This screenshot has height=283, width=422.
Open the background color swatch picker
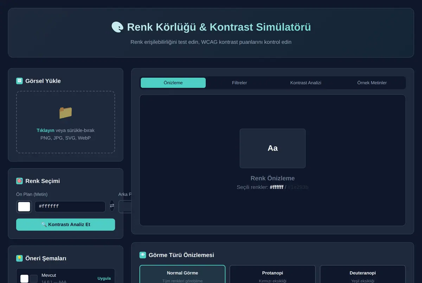tap(125, 206)
